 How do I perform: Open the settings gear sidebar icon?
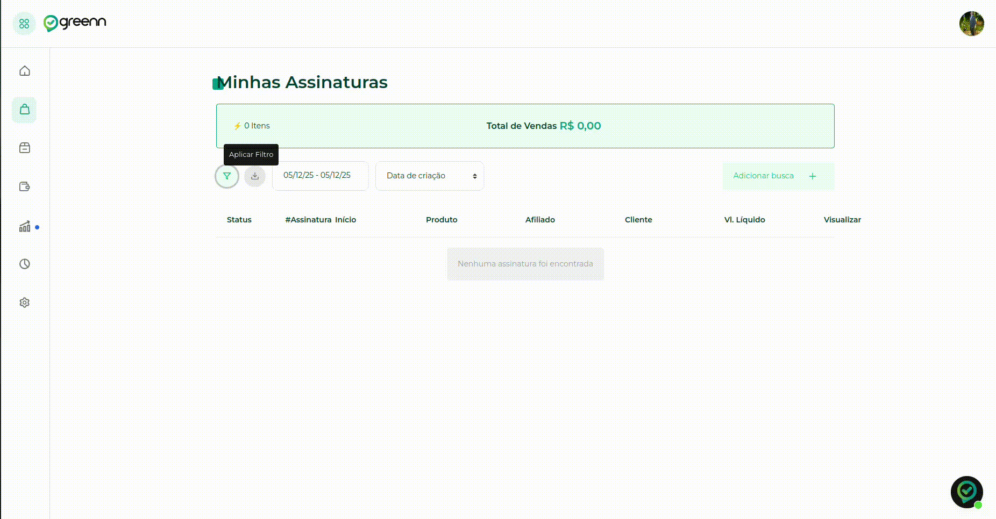click(25, 302)
